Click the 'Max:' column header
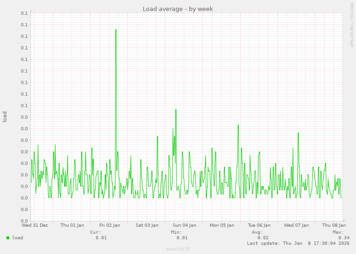Screen dimensions: 356x254 tap(338, 232)
